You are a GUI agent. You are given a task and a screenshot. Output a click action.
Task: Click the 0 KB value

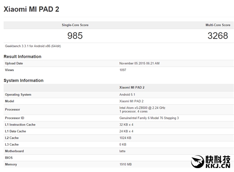[x=123, y=145]
